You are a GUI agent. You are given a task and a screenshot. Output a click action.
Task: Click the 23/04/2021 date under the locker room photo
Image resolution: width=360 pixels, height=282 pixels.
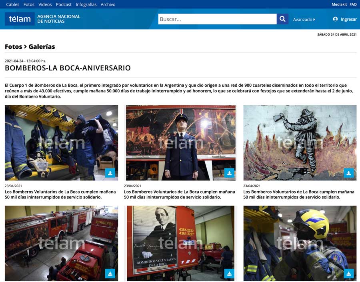(13, 186)
